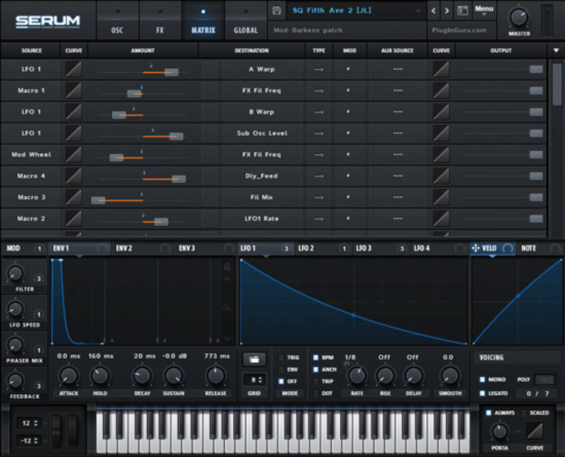Image resolution: width=565 pixels, height=457 pixels.
Task: Switch to the OSC tab
Action: pyautogui.click(x=117, y=20)
